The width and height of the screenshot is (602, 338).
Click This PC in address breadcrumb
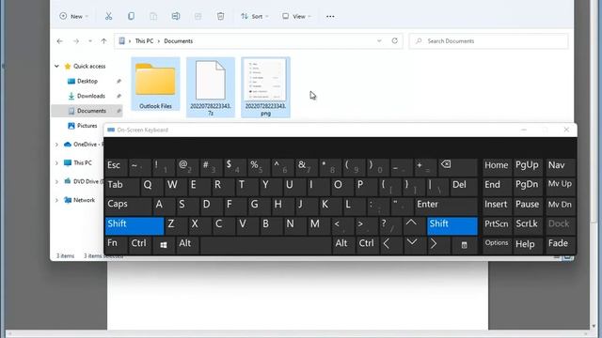(x=144, y=41)
